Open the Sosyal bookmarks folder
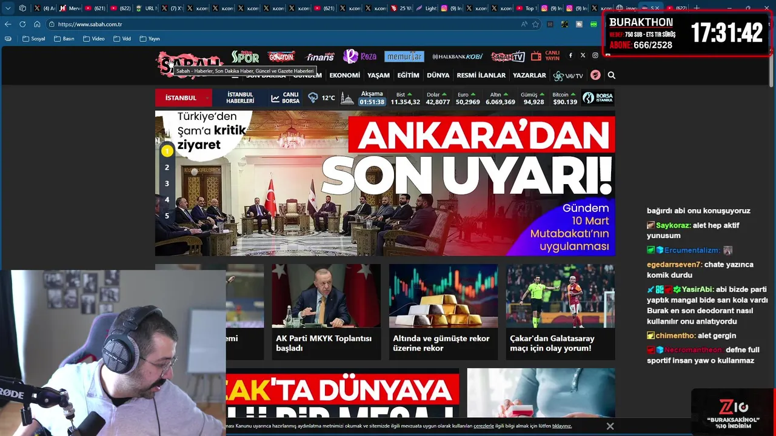This screenshot has height=436, width=776. click(x=33, y=38)
